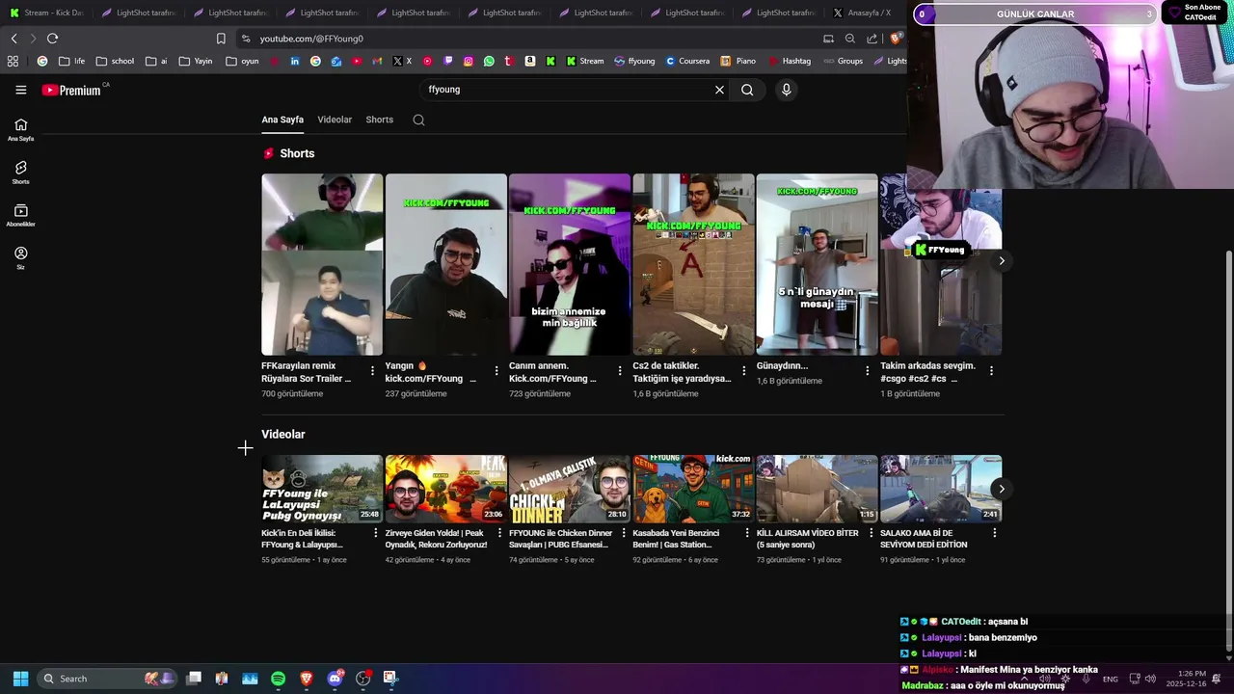1234x694 pixels.
Task: Open options for Canım annem short
Action: (620, 370)
